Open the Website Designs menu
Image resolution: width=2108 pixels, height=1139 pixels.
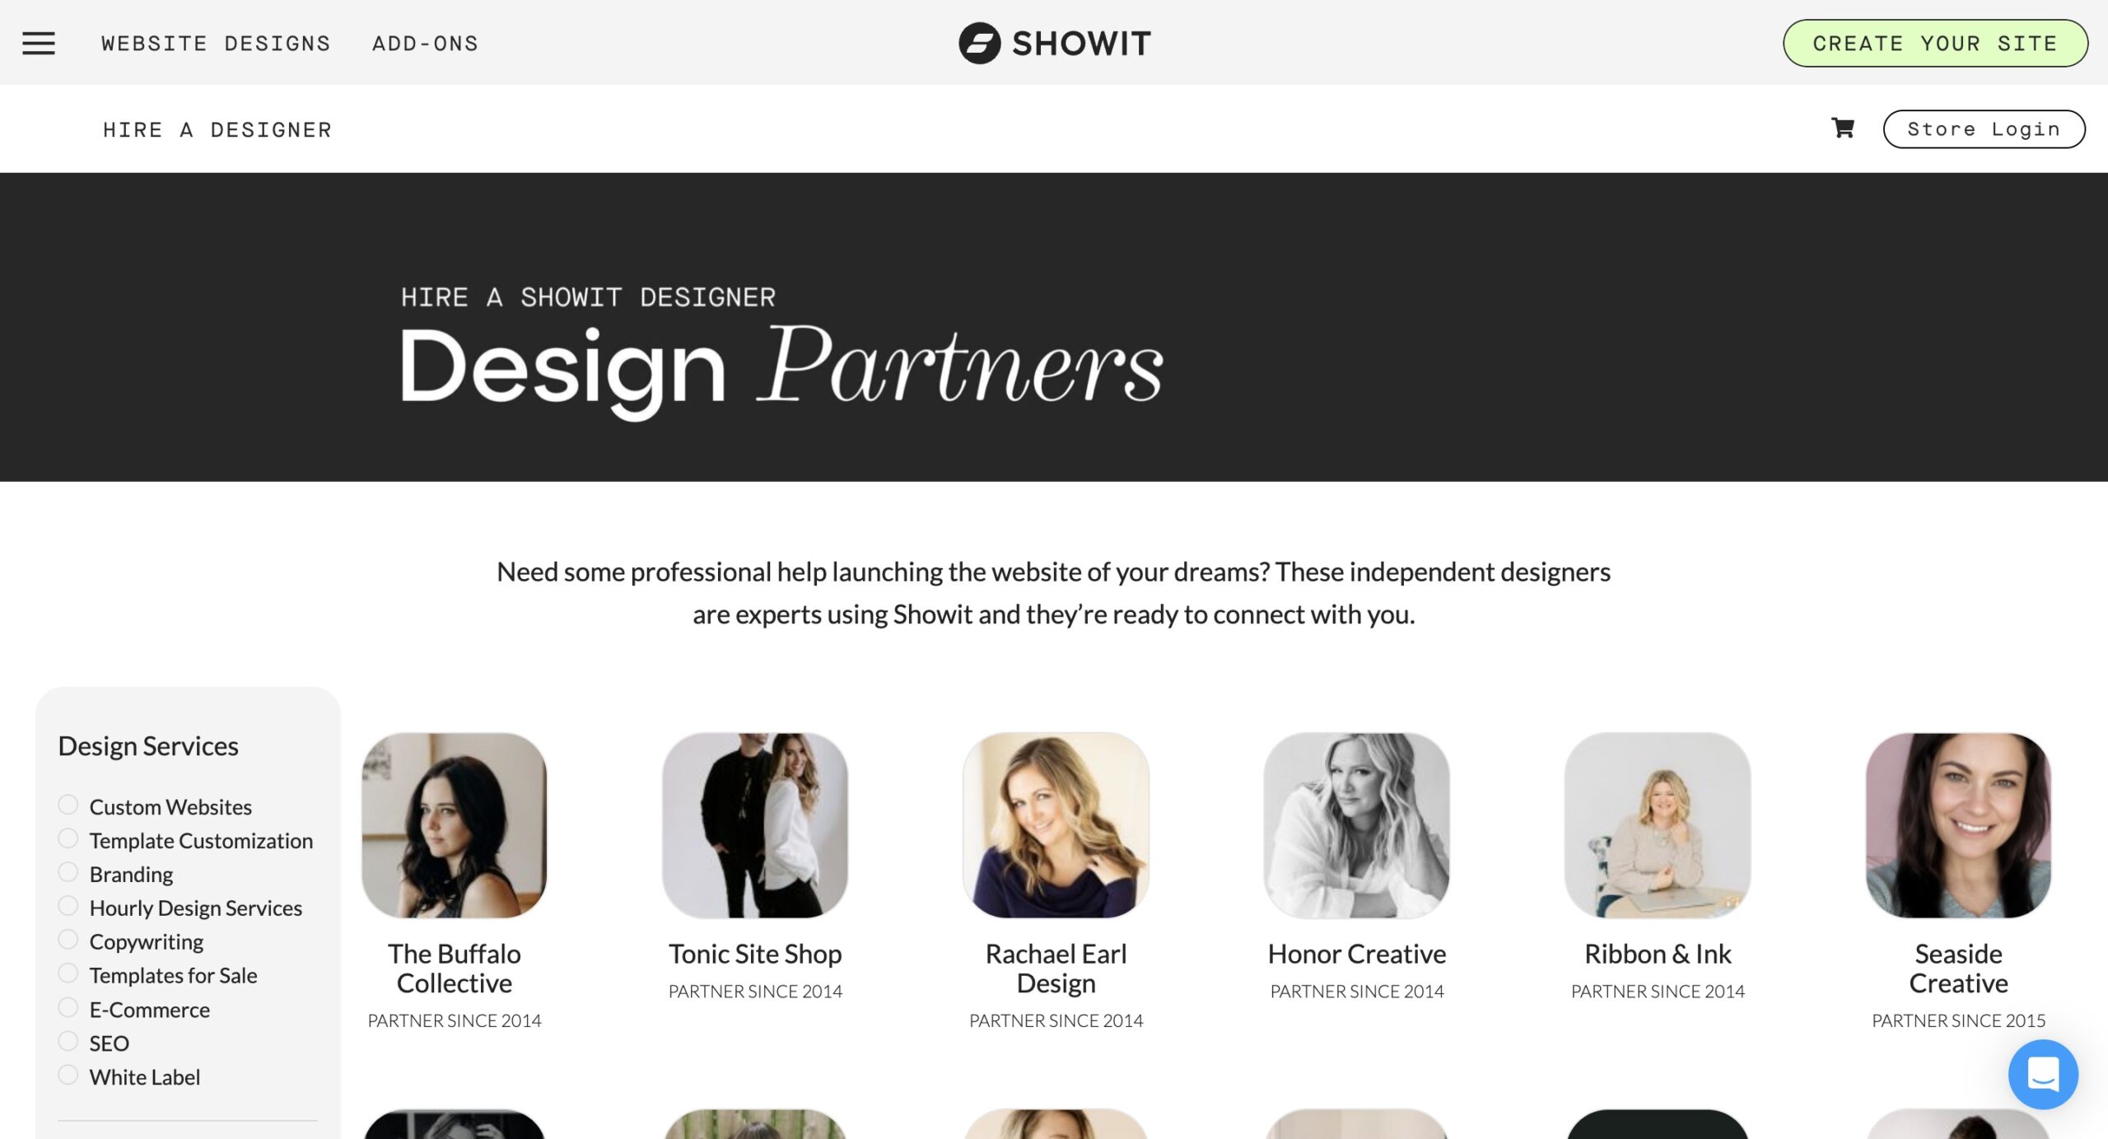216,43
